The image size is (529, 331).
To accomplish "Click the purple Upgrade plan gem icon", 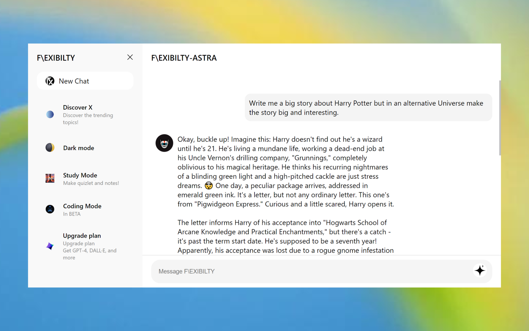I will tap(50, 246).
